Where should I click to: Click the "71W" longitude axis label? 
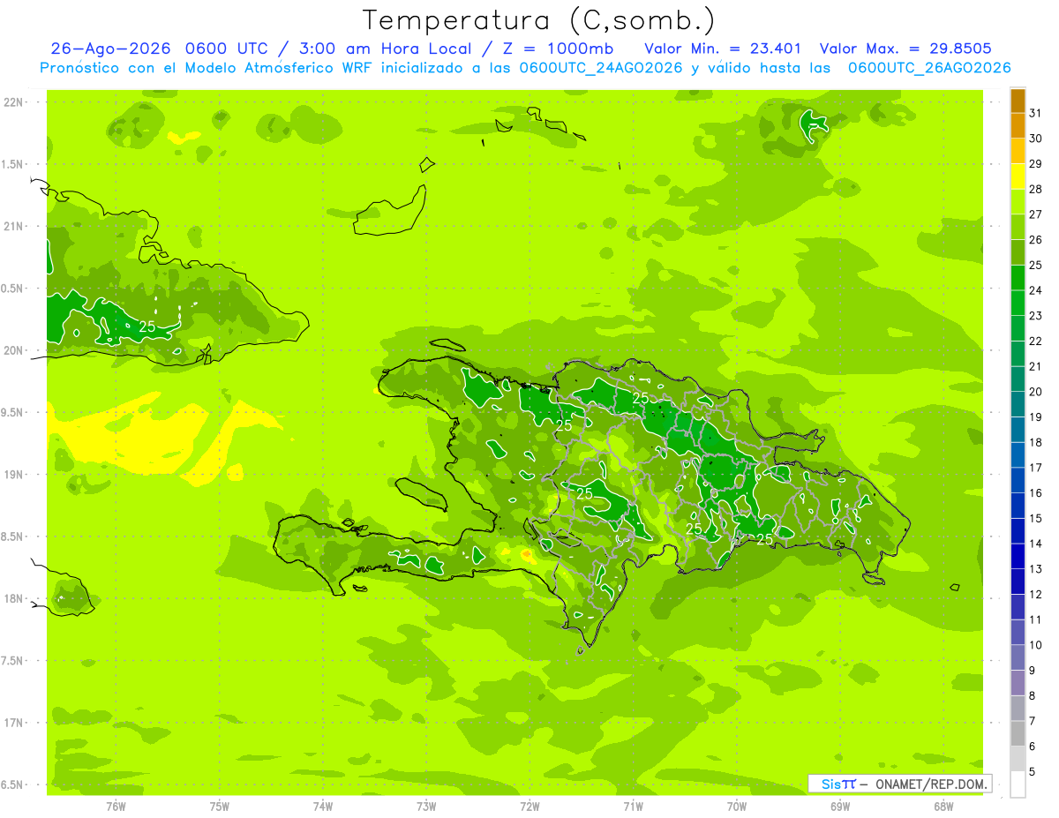(x=633, y=807)
